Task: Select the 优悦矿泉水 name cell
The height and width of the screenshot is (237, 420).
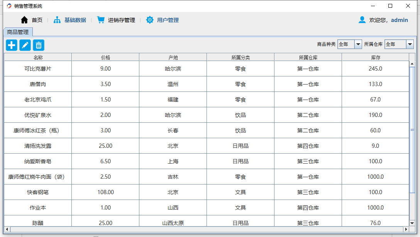Action: point(38,115)
